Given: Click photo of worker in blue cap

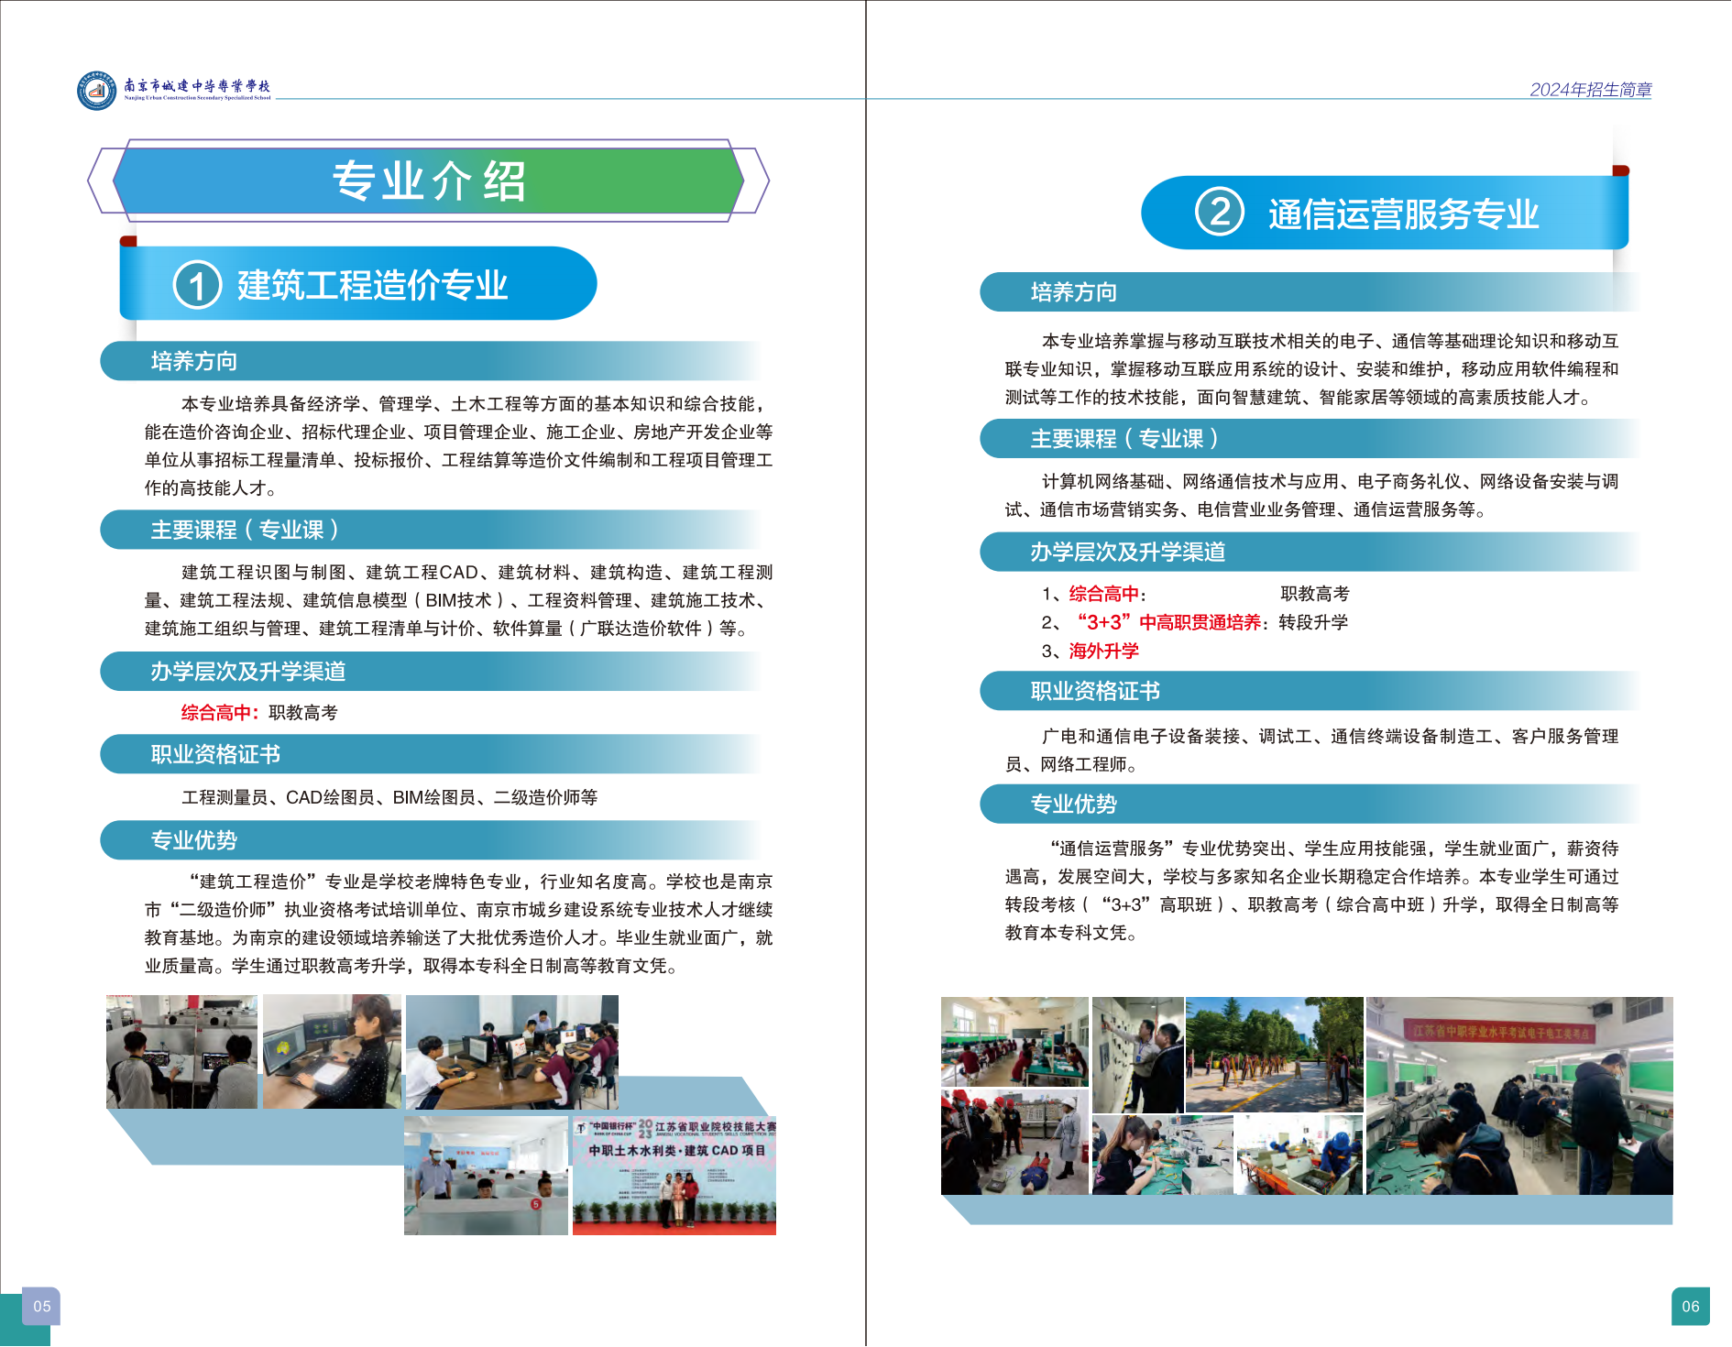Looking at the screenshot, I should 1299,1155.
